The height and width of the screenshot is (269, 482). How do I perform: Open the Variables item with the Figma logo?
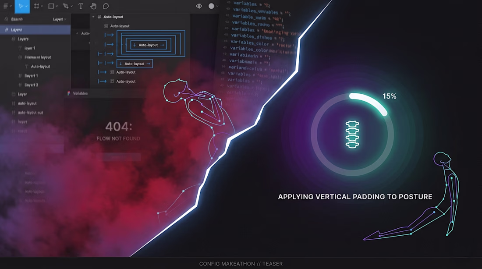[78, 93]
